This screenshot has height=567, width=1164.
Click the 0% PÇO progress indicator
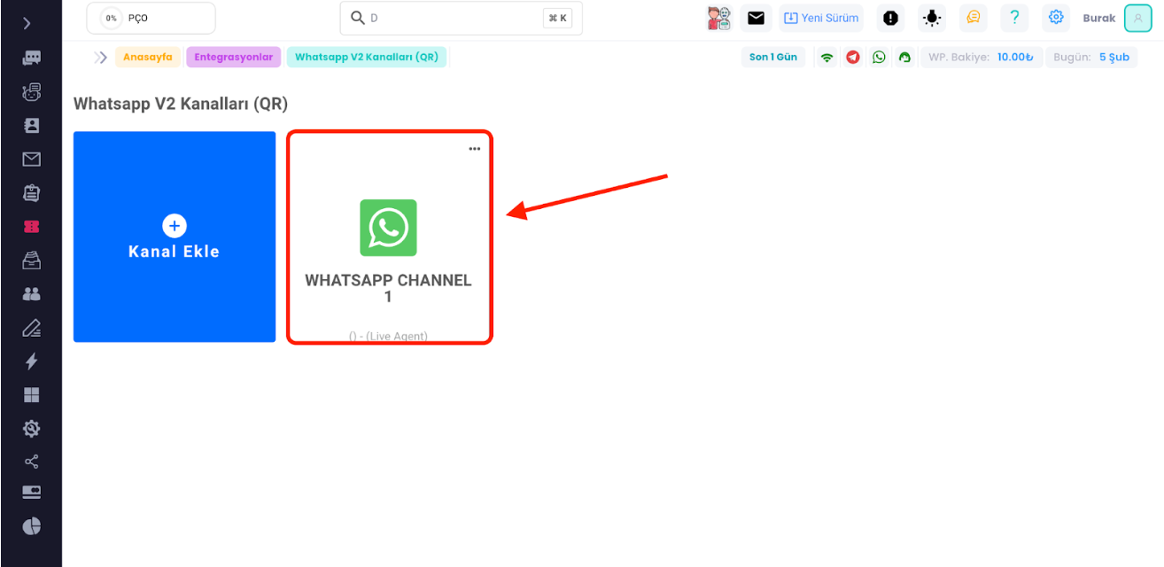click(x=151, y=18)
